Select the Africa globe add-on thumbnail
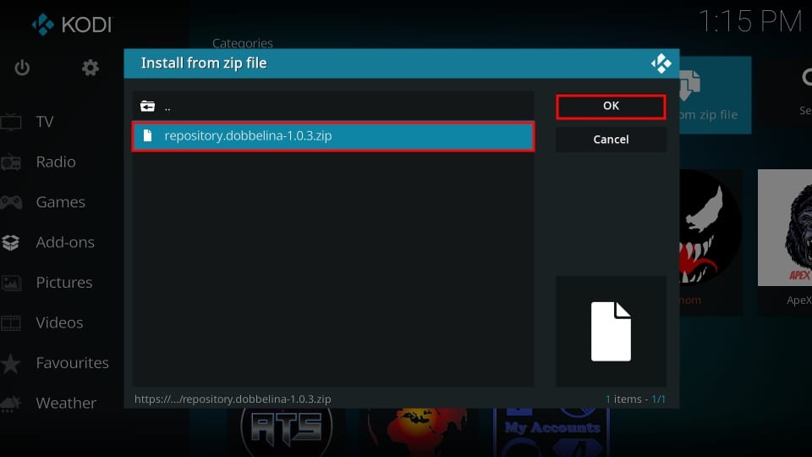This screenshot has width=812, height=457. pyautogui.click(x=419, y=431)
